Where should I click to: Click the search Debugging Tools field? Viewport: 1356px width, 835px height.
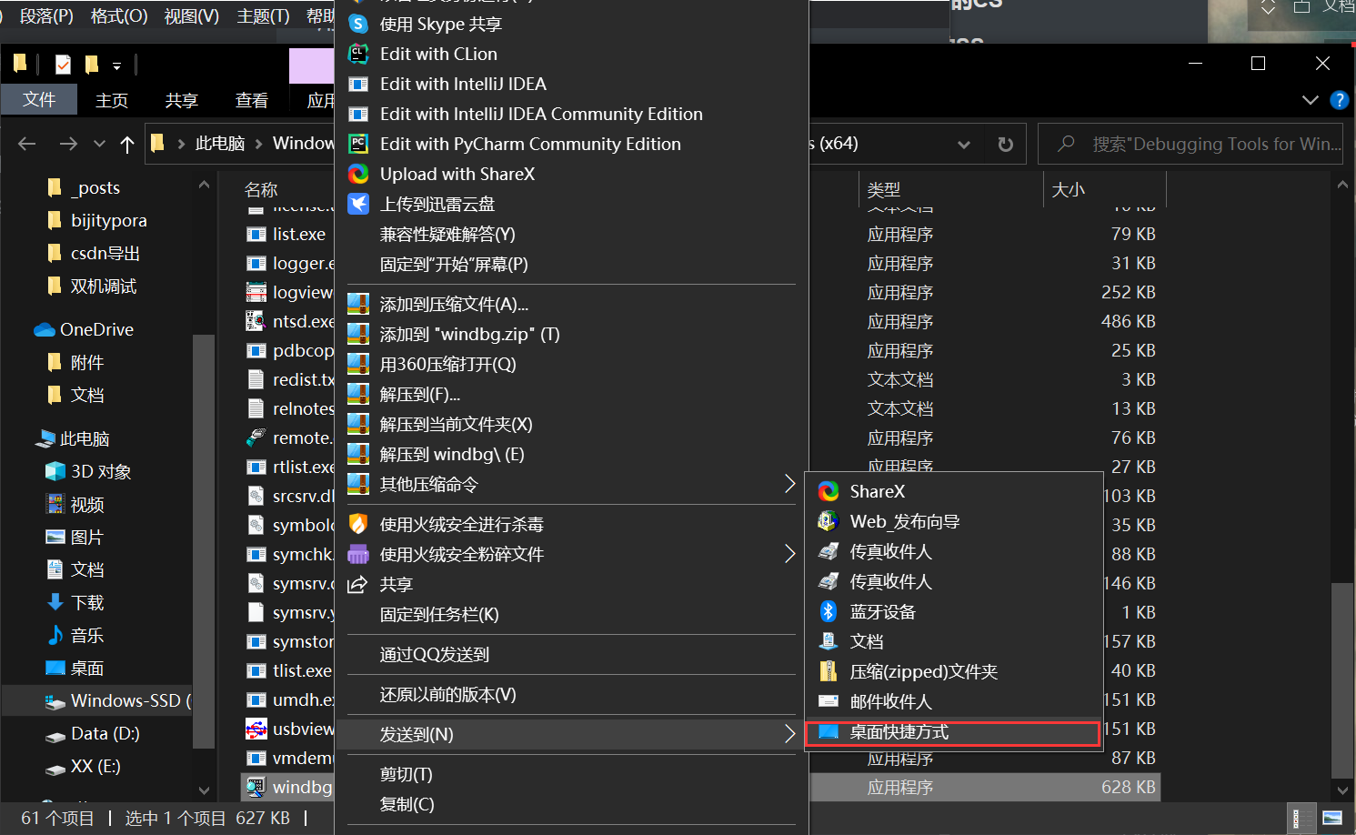[1190, 144]
